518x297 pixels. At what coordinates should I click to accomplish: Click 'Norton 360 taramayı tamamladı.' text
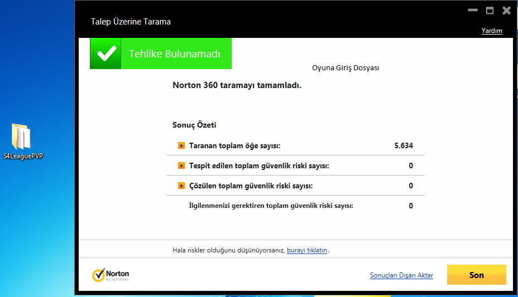tap(237, 85)
